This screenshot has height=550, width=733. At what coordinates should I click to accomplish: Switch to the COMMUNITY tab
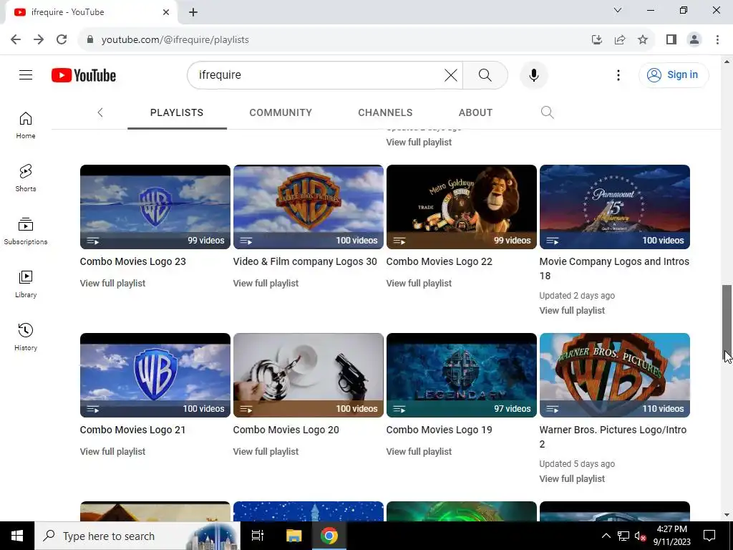pos(281,112)
